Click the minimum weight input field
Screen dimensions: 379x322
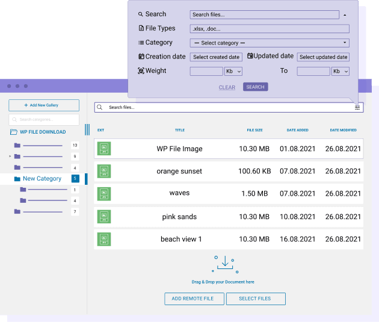(x=206, y=71)
